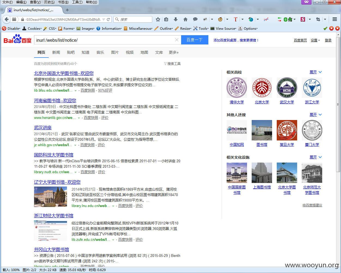The height and width of the screenshot is (273, 341).
Task: Open the View Source toolbar menu
Action: 224,28
